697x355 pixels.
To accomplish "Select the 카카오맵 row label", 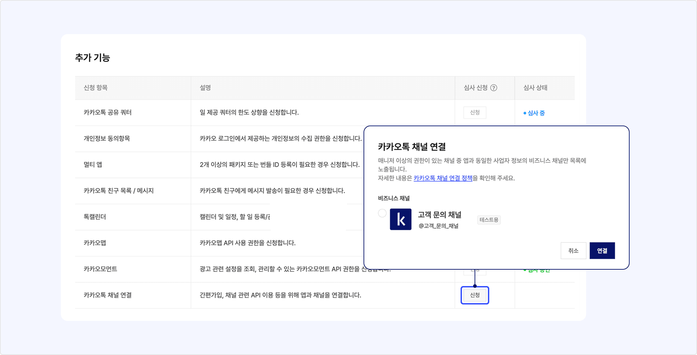I will click(x=95, y=243).
